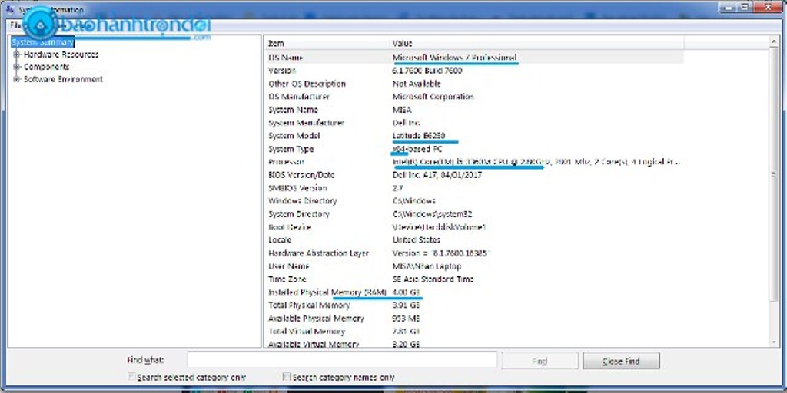Click the vertical scrollbar thumb in details list

tap(775, 175)
